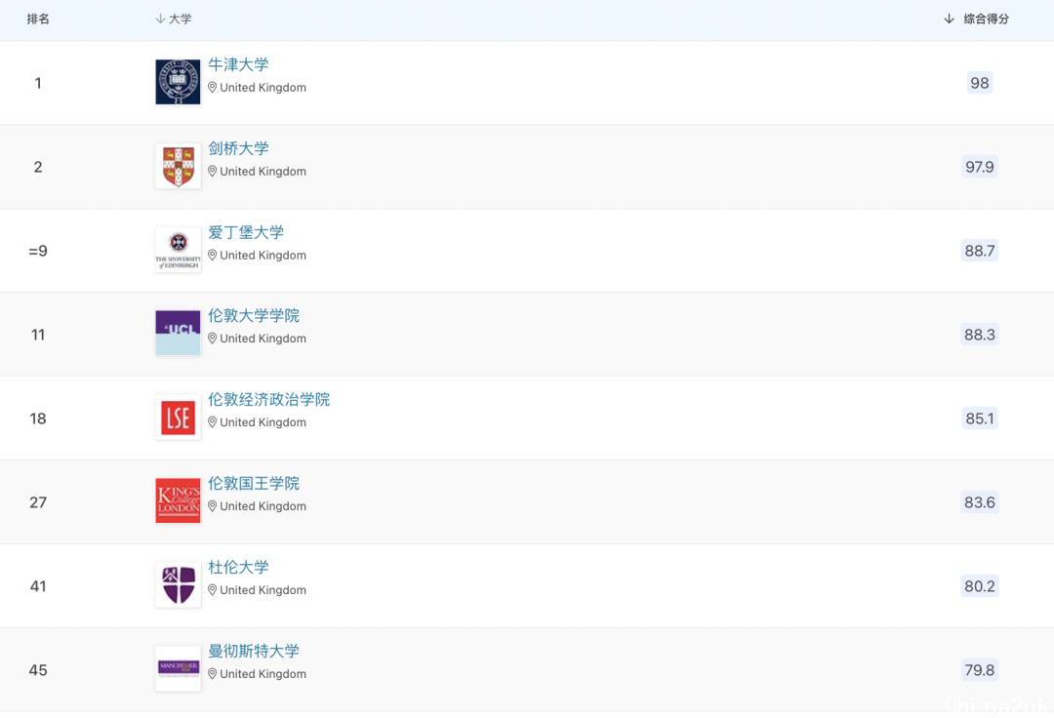
Task: Click rank 11 in UCL row
Action: pyautogui.click(x=38, y=335)
